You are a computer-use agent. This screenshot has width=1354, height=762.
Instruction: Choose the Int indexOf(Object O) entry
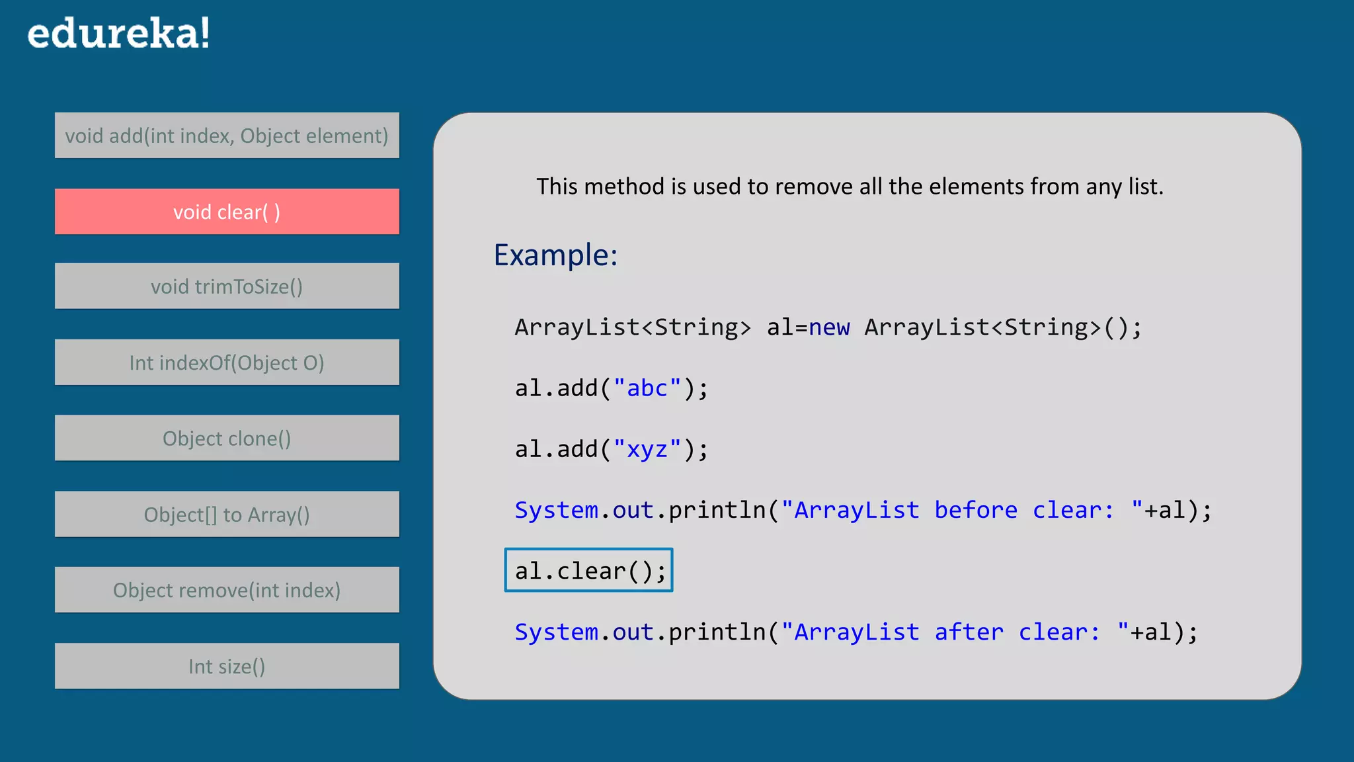pyautogui.click(x=227, y=362)
